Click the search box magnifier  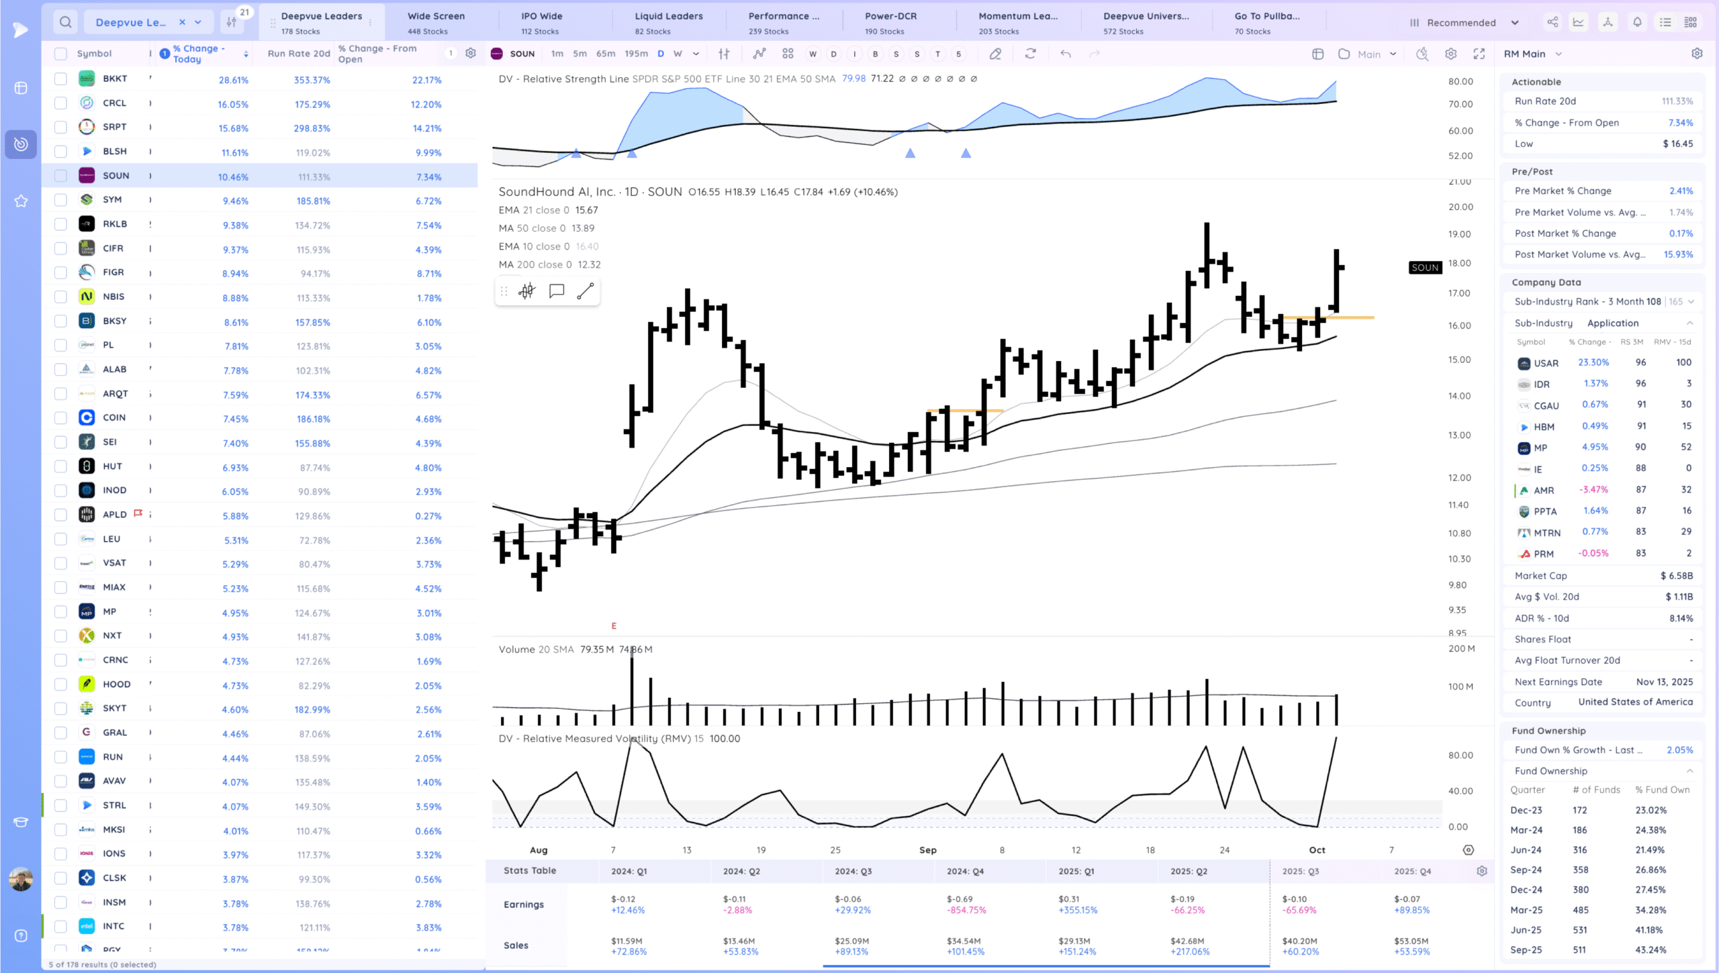(65, 22)
